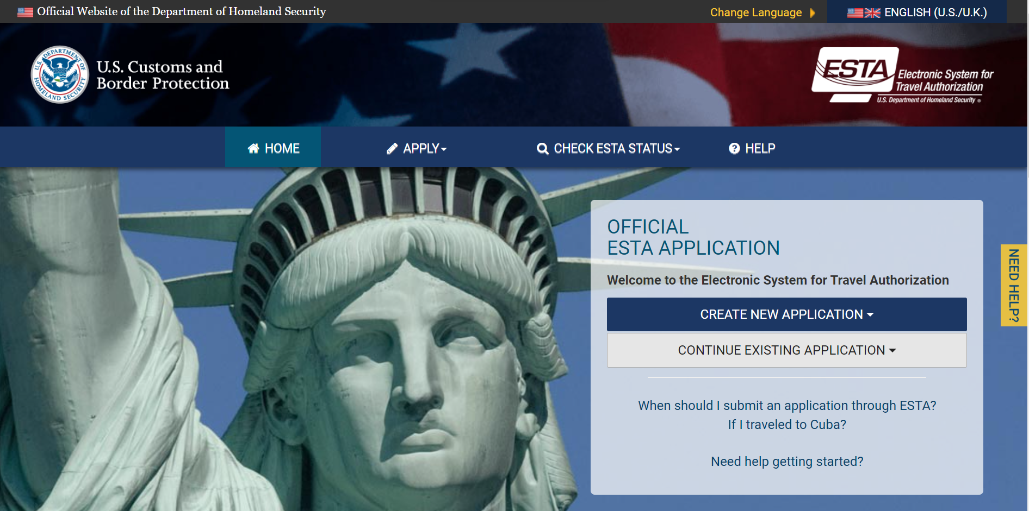Open the HELP menu item

point(760,148)
